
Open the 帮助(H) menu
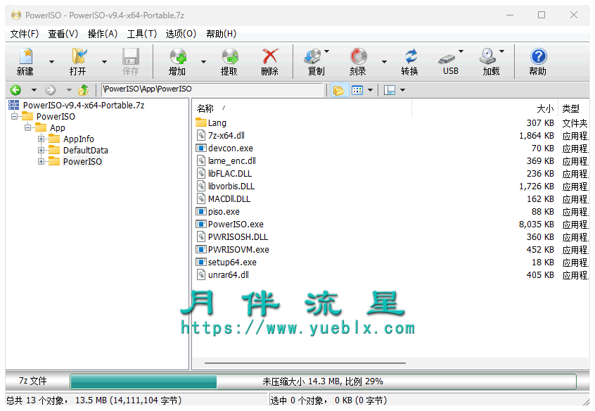[x=222, y=34]
